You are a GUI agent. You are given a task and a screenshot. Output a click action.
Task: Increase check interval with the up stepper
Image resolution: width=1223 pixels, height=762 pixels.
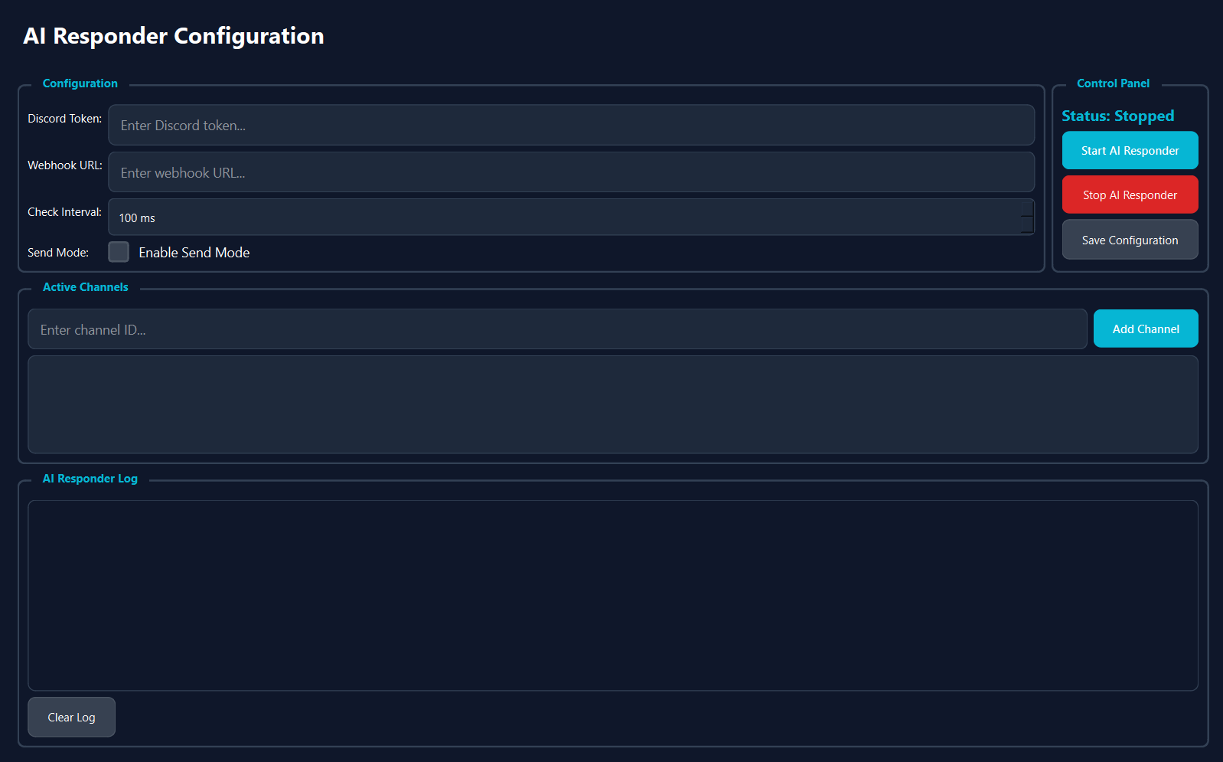pyautogui.click(x=1027, y=209)
